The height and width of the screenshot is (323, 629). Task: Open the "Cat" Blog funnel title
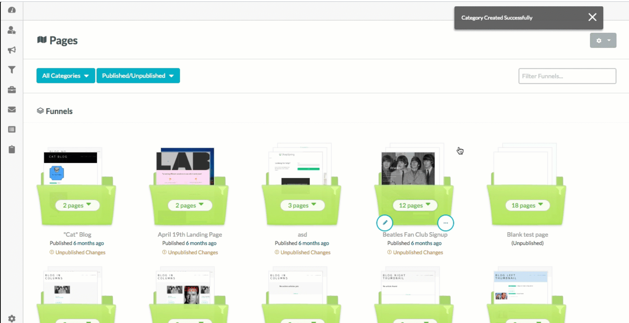77,235
